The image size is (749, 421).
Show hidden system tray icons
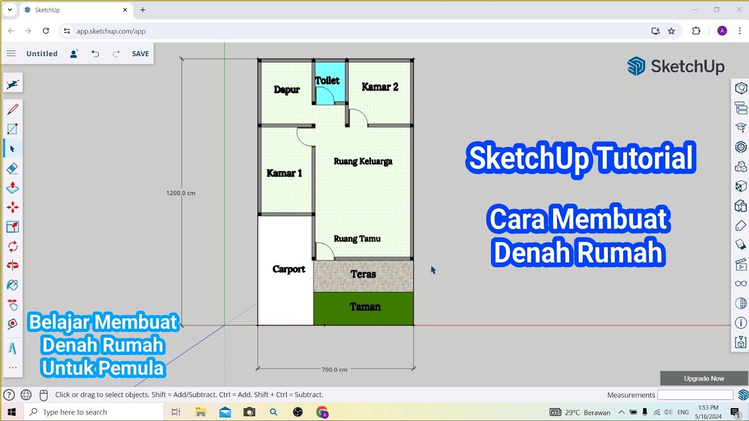click(x=621, y=412)
